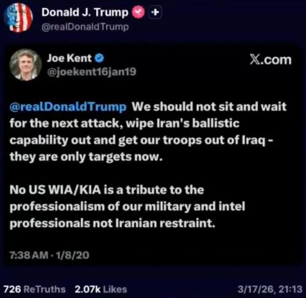Open the gray @realDonaldTrump handle under the name
This screenshot has width=306, height=298.
85,27
